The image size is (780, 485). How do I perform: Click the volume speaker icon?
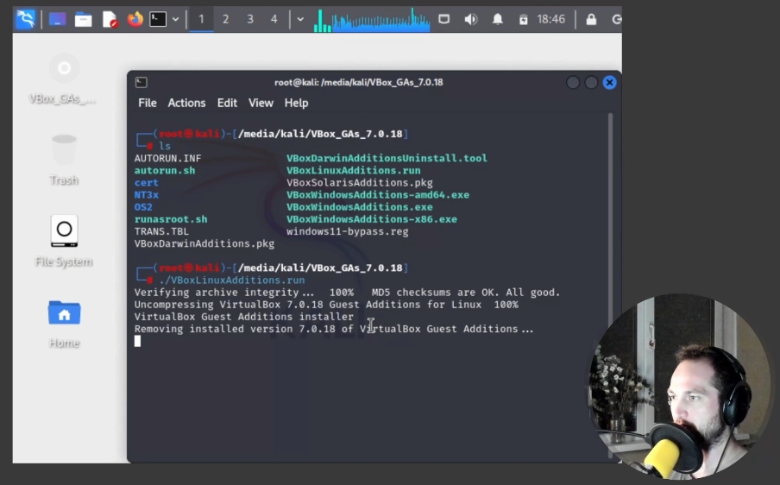pos(470,19)
